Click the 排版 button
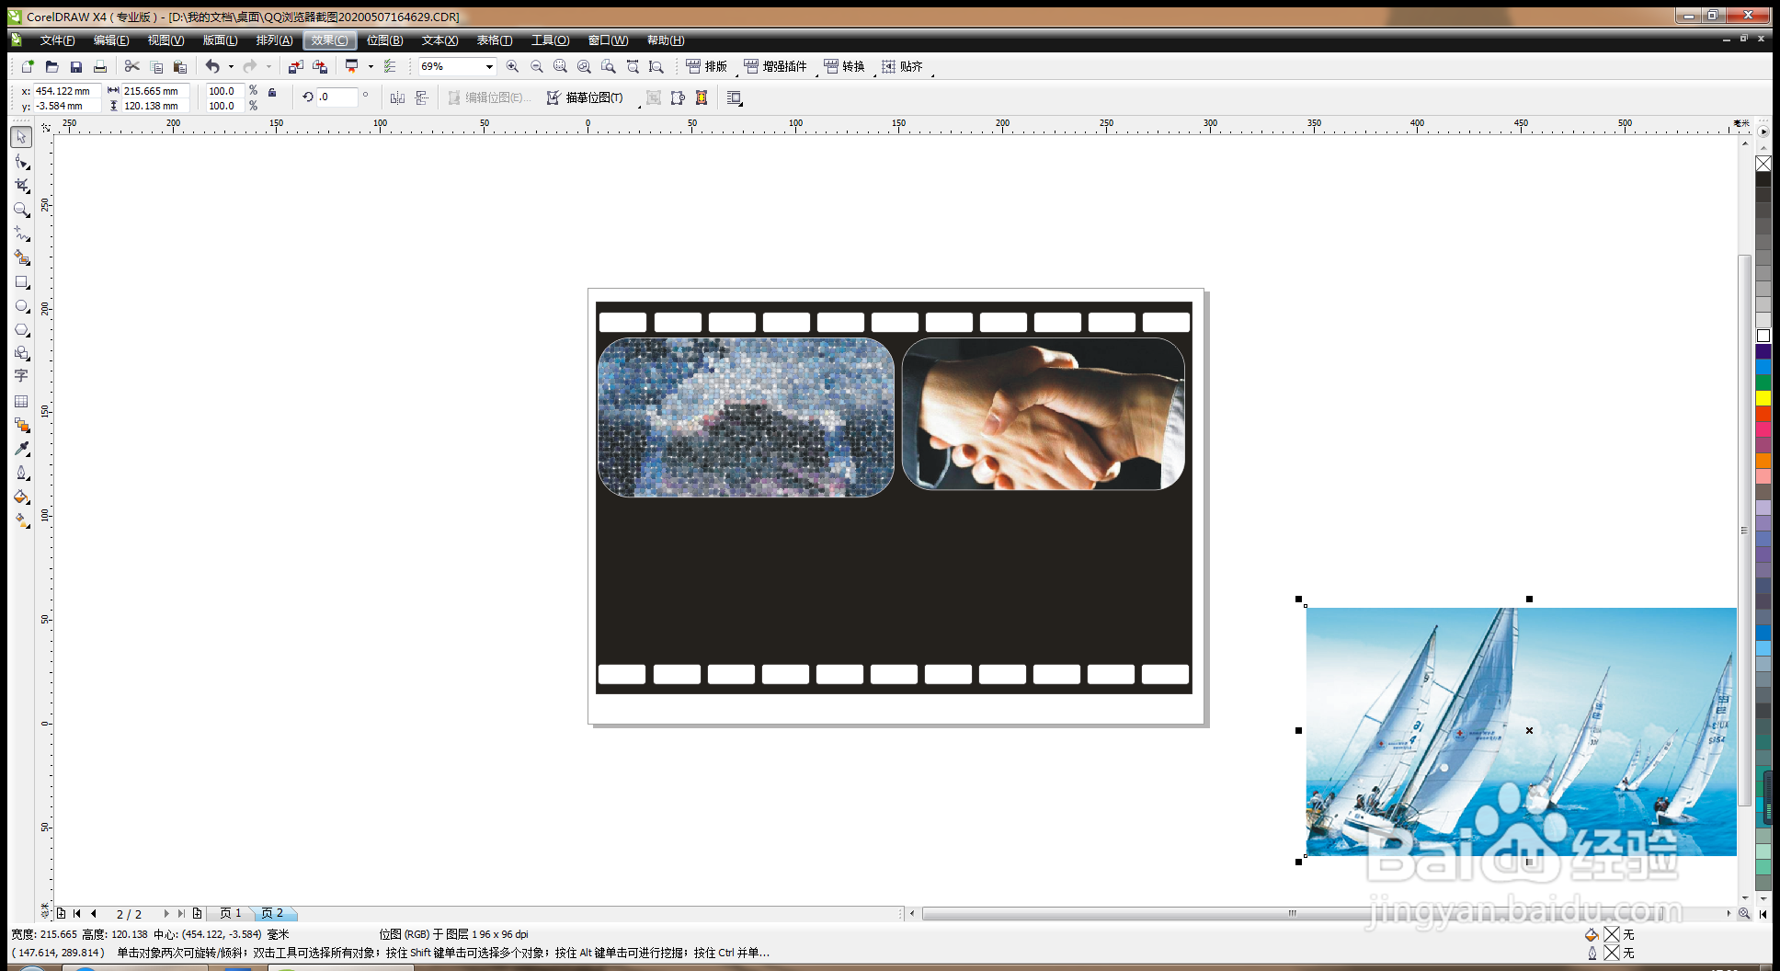1780x971 pixels. (707, 66)
